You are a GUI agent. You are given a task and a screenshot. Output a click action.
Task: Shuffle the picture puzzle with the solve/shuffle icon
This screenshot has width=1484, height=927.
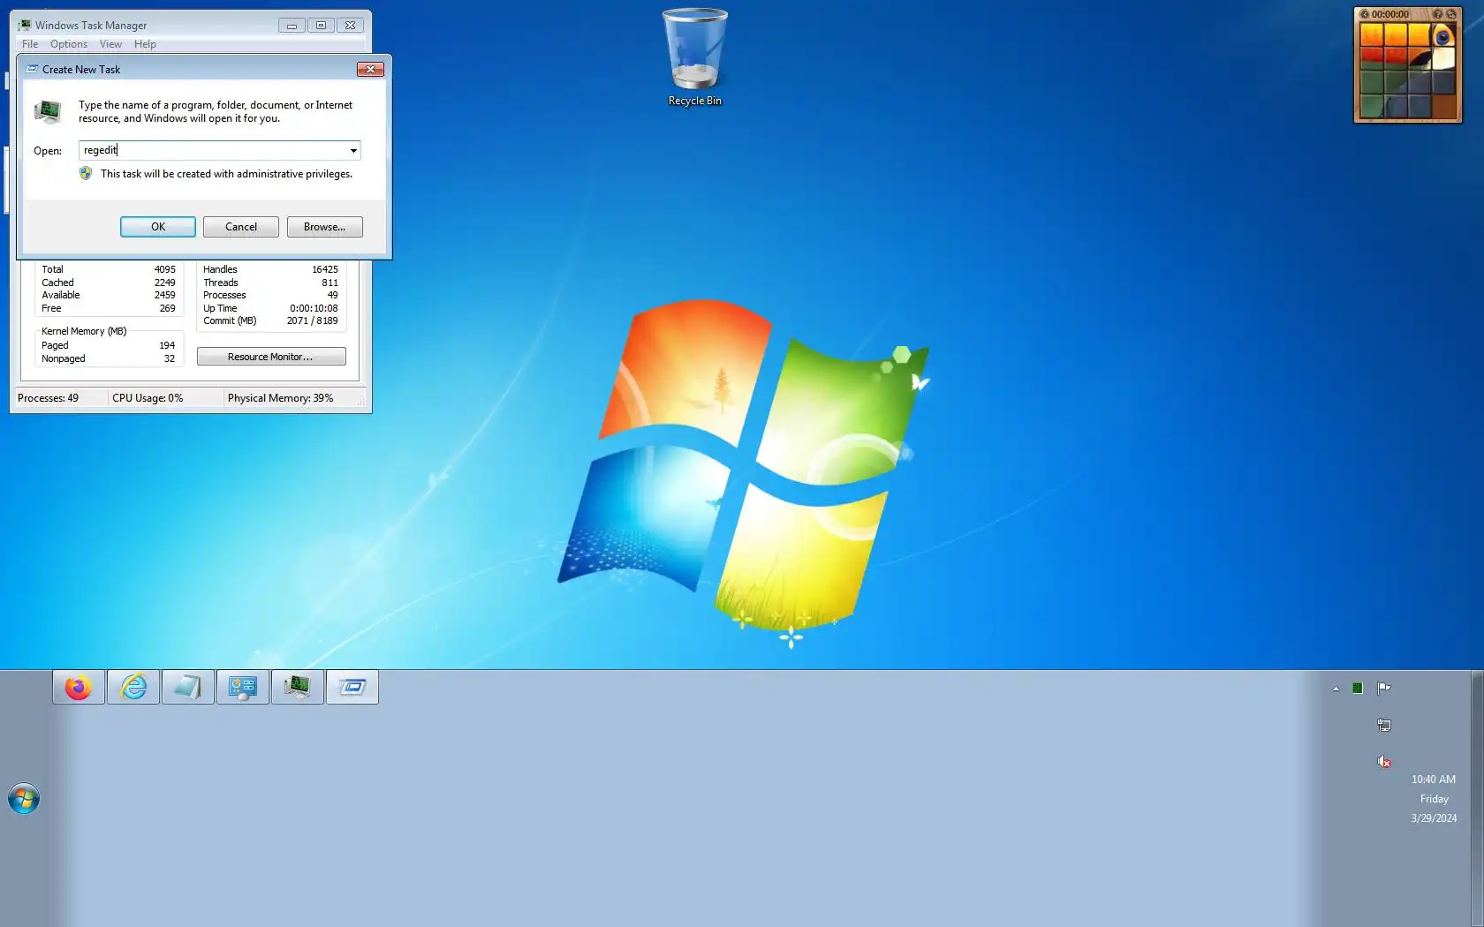pyautogui.click(x=1450, y=14)
